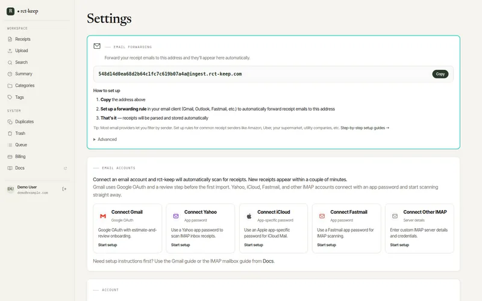The width and height of the screenshot is (482, 301).
Task: Click the sign-out icon beside Demo User
Action: (x=64, y=189)
